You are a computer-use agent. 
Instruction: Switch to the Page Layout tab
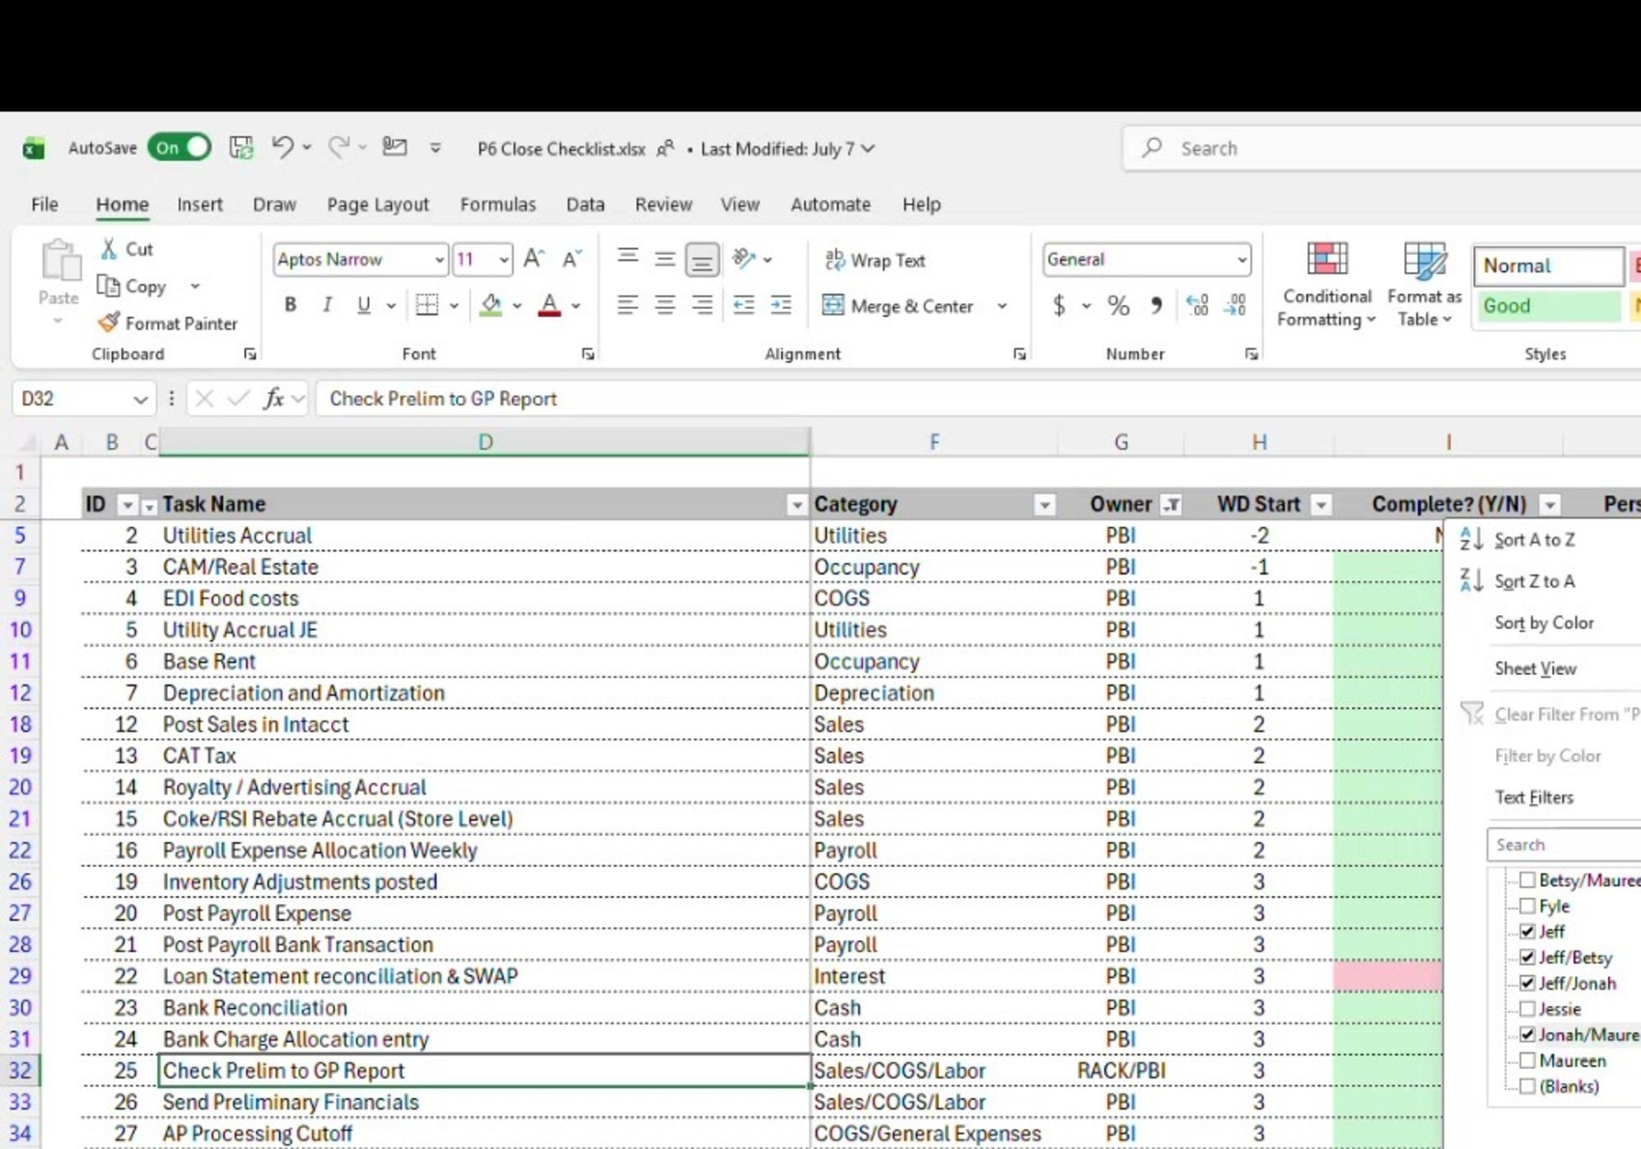(x=377, y=204)
